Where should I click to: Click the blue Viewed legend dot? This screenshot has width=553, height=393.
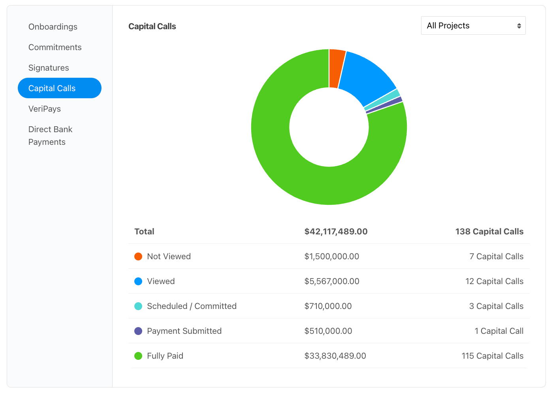pos(138,281)
